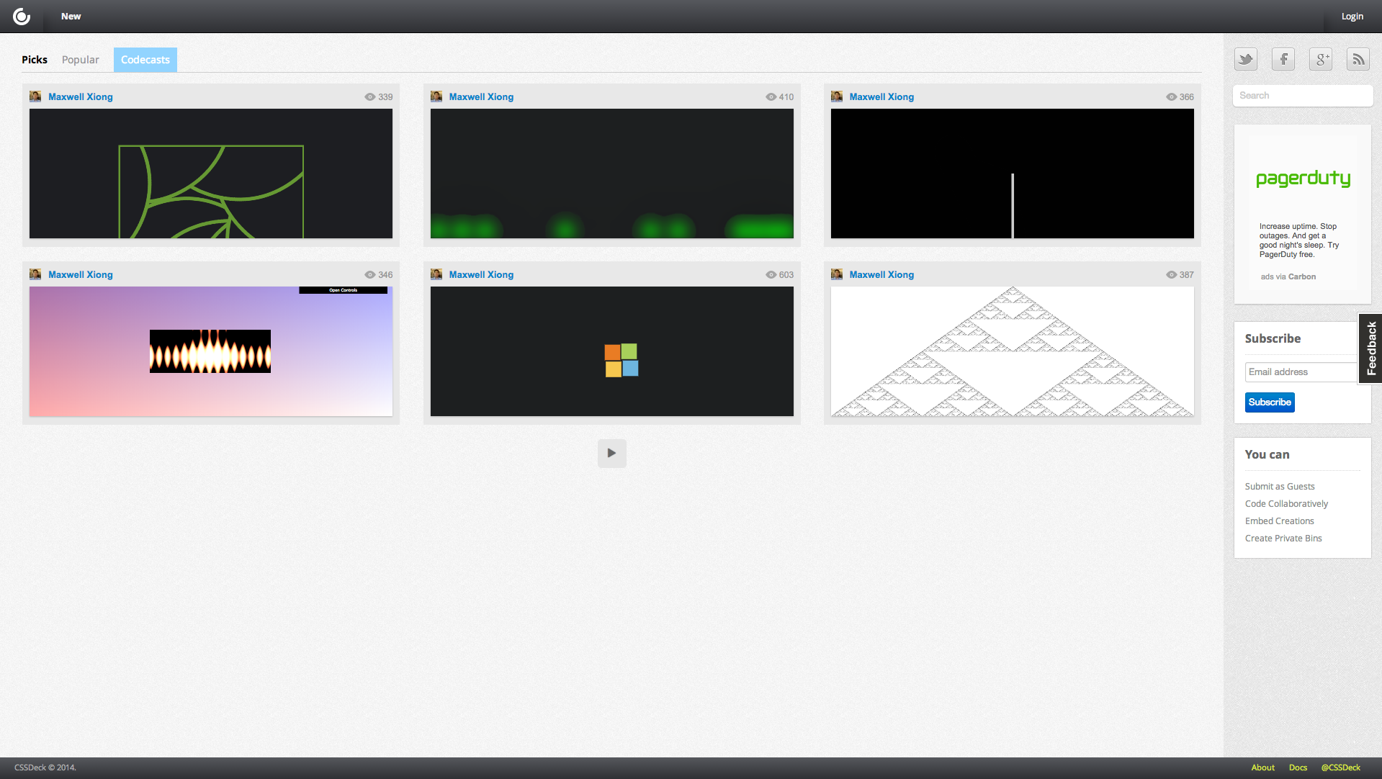This screenshot has height=779, width=1382.
Task: Switch to the Popular tab
Action: tap(81, 60)
